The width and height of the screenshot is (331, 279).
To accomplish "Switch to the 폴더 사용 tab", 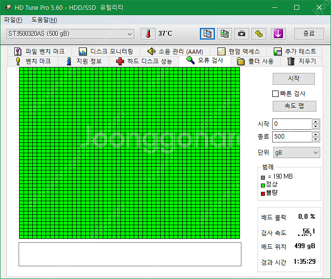I will tap(256, 61).
